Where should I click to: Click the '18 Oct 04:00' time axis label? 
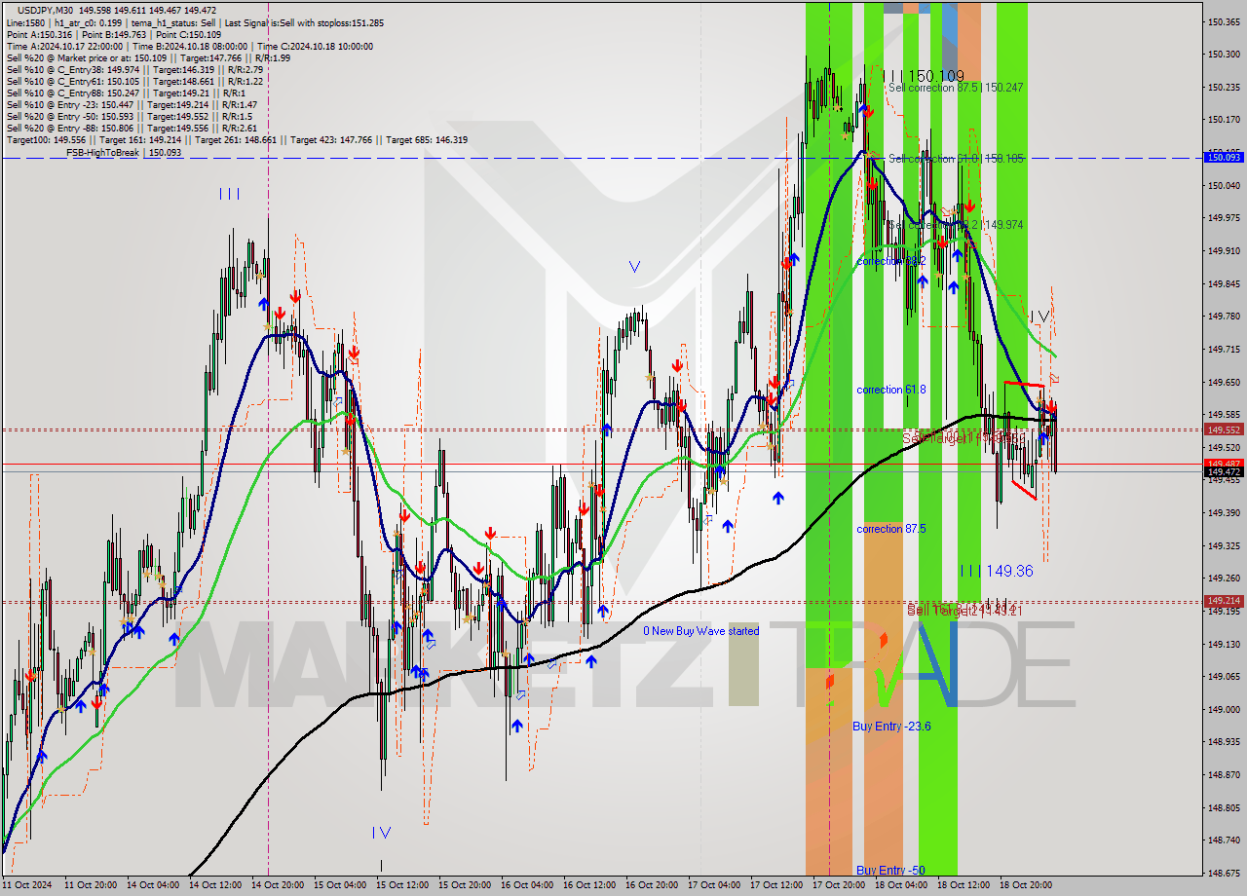[x=899, y=885]
